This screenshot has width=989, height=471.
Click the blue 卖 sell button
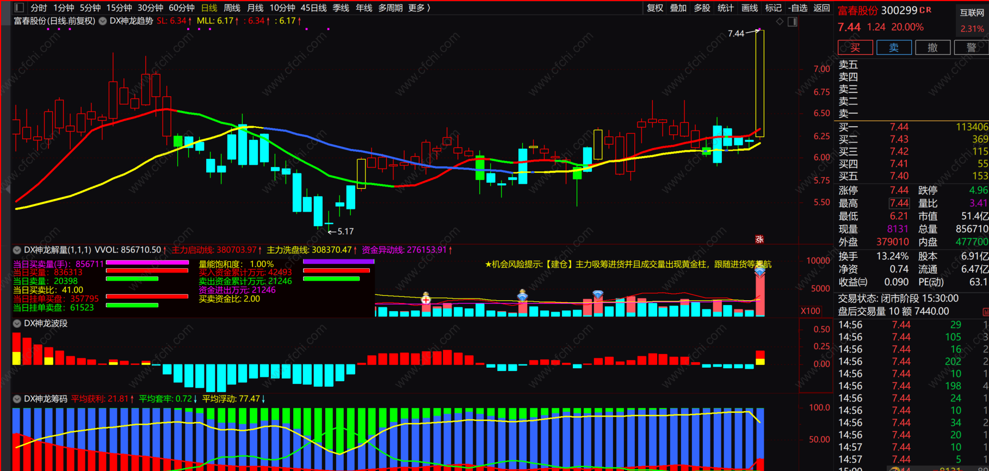click(894, 47)
